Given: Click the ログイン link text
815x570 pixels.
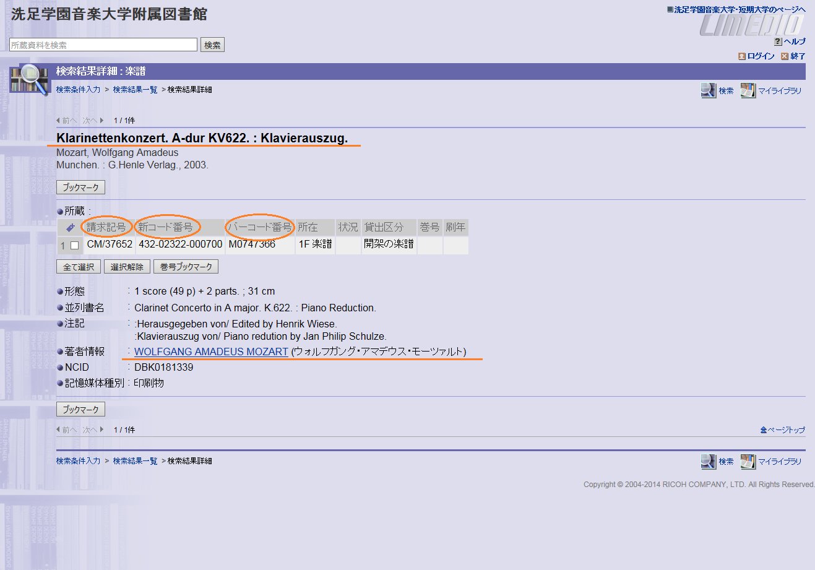Looking at the screenshot, I should tap(761, 56).
